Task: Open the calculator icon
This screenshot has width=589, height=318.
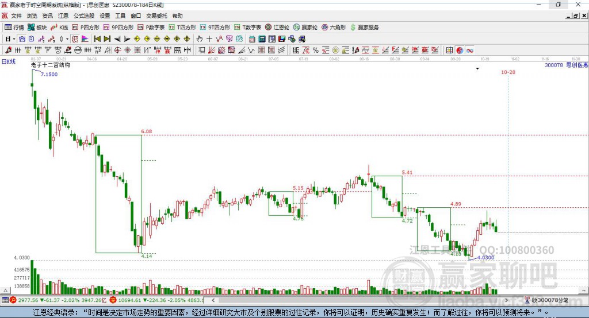Action: point(262,39)
